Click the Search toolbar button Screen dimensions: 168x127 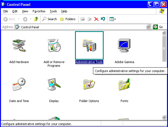point(49,19)
